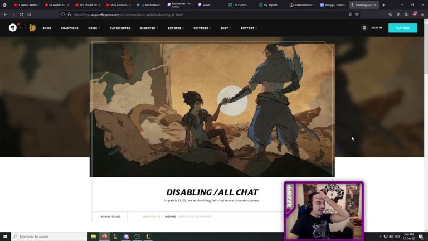This screenshot has width=428, height=241.
Task: Go to the browser home page icon
Action: [x=29, y=15]
